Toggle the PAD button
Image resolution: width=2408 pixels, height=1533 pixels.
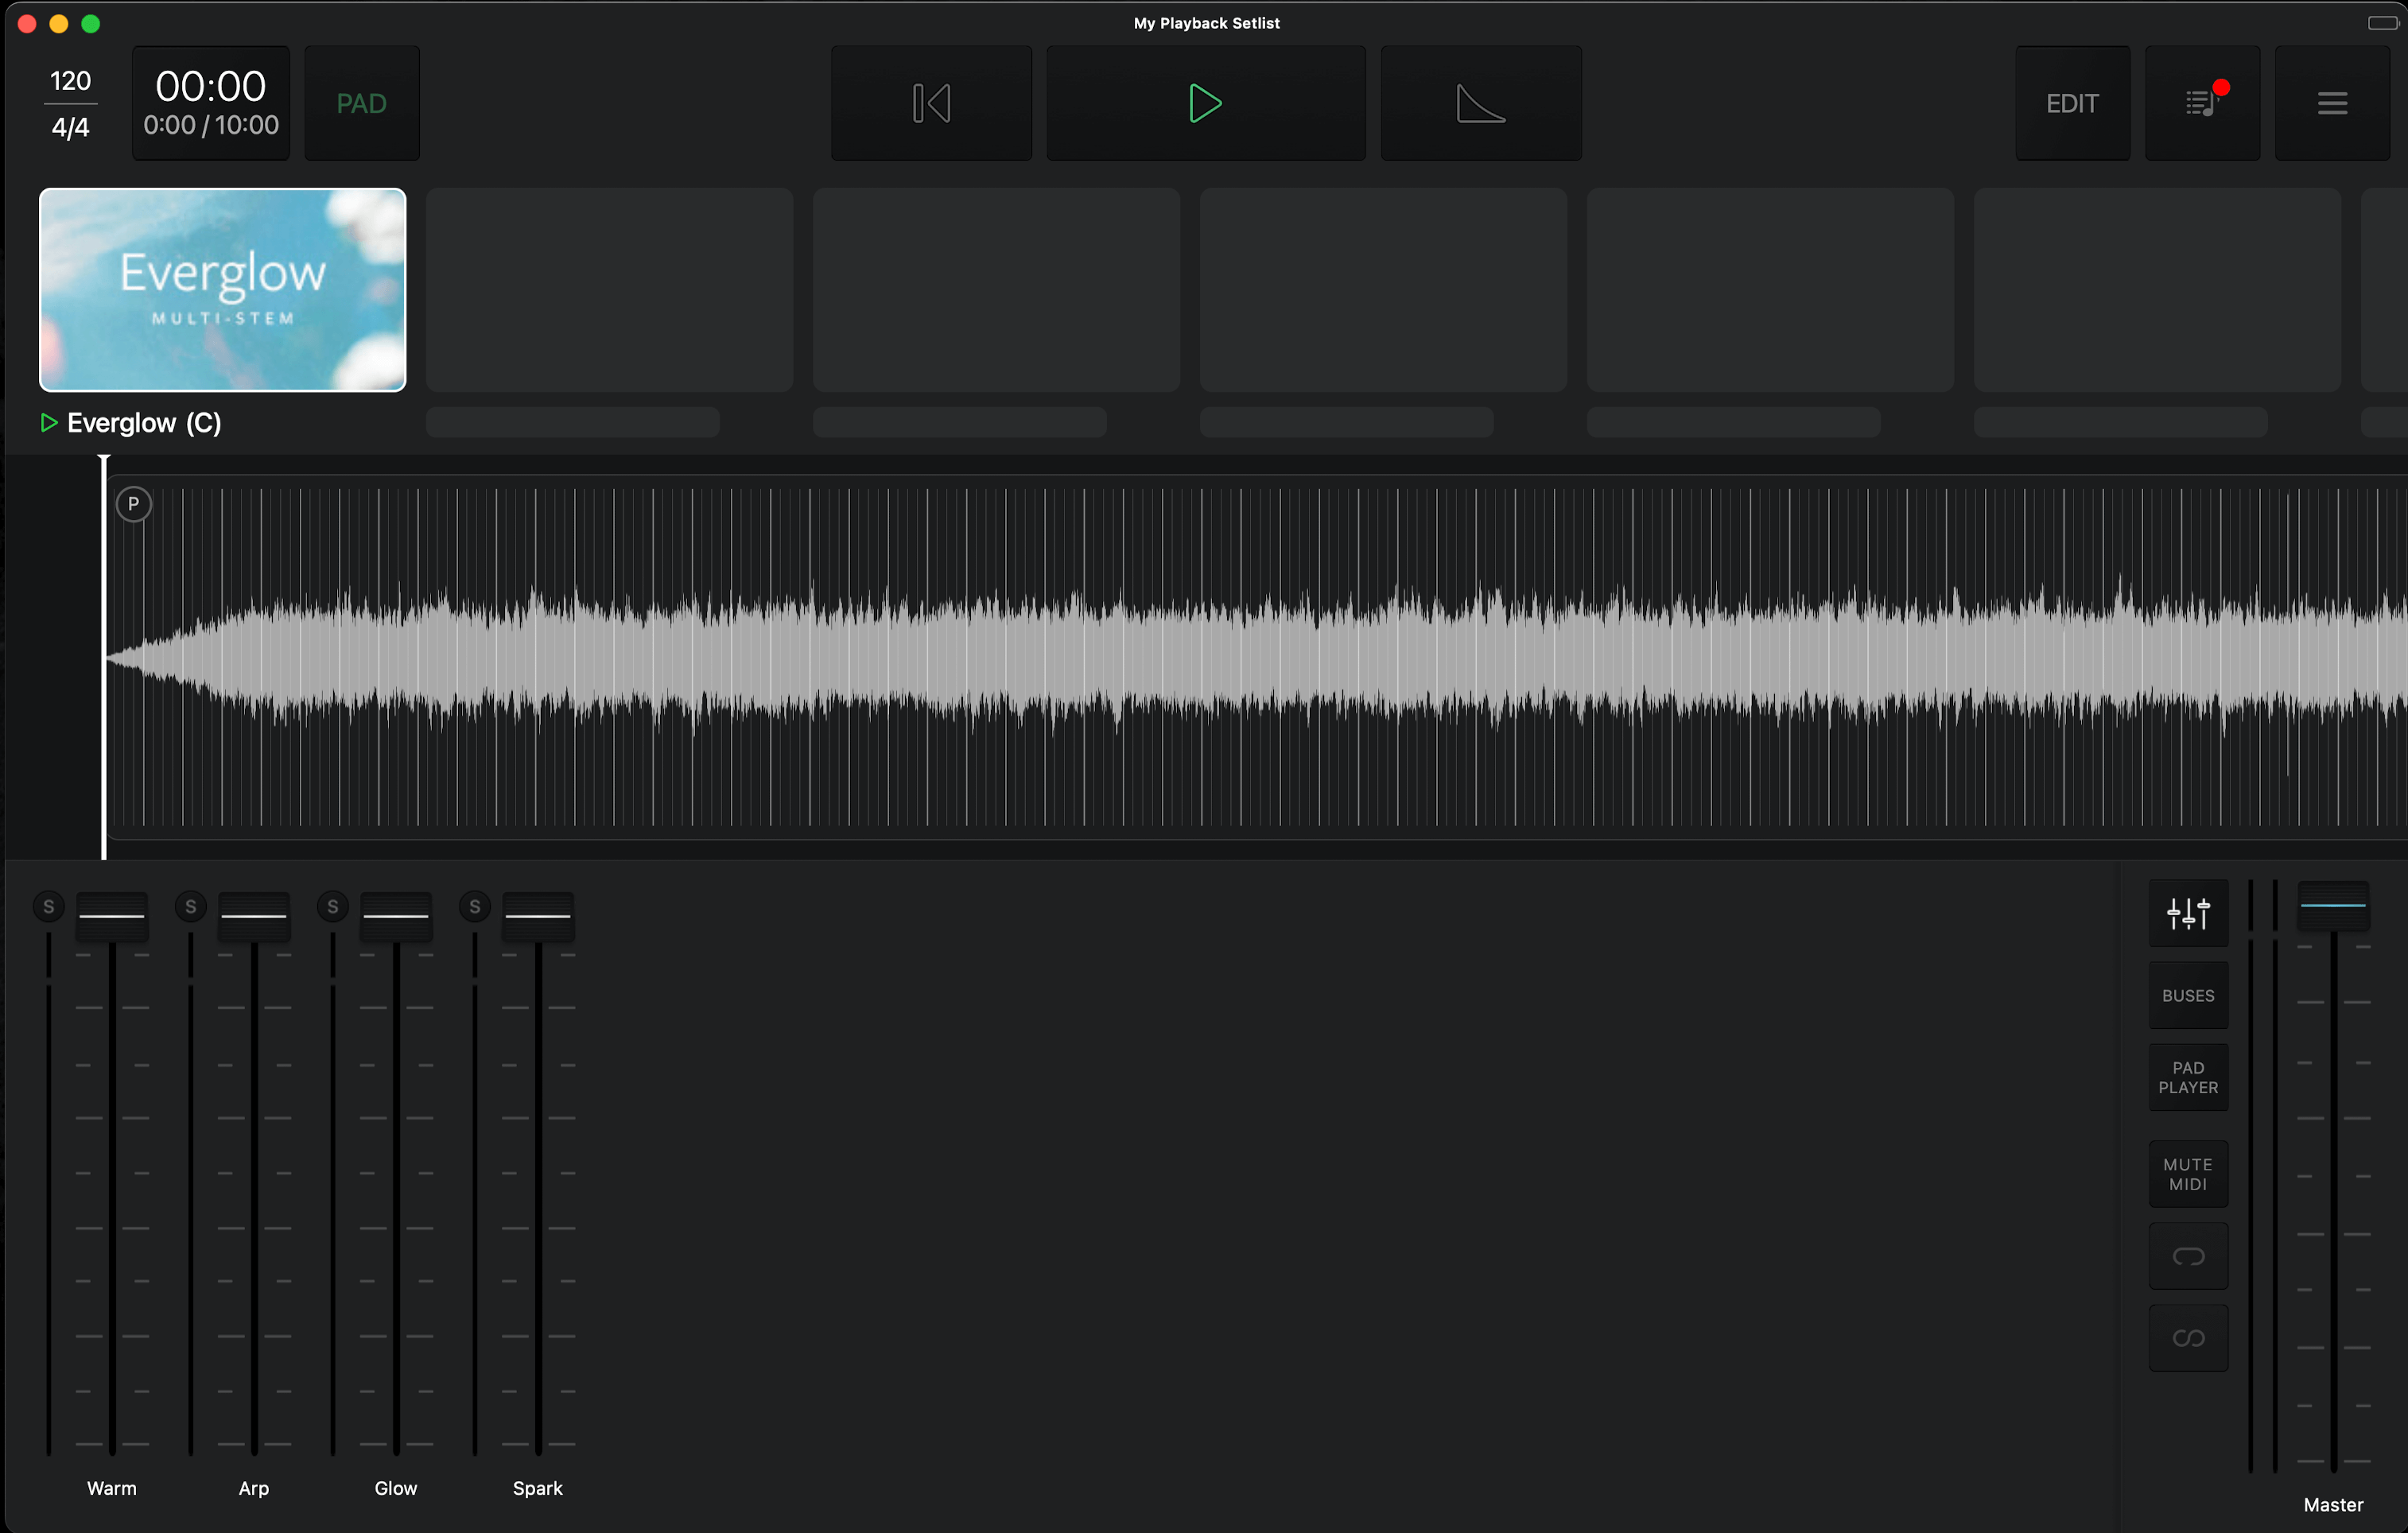361,103
